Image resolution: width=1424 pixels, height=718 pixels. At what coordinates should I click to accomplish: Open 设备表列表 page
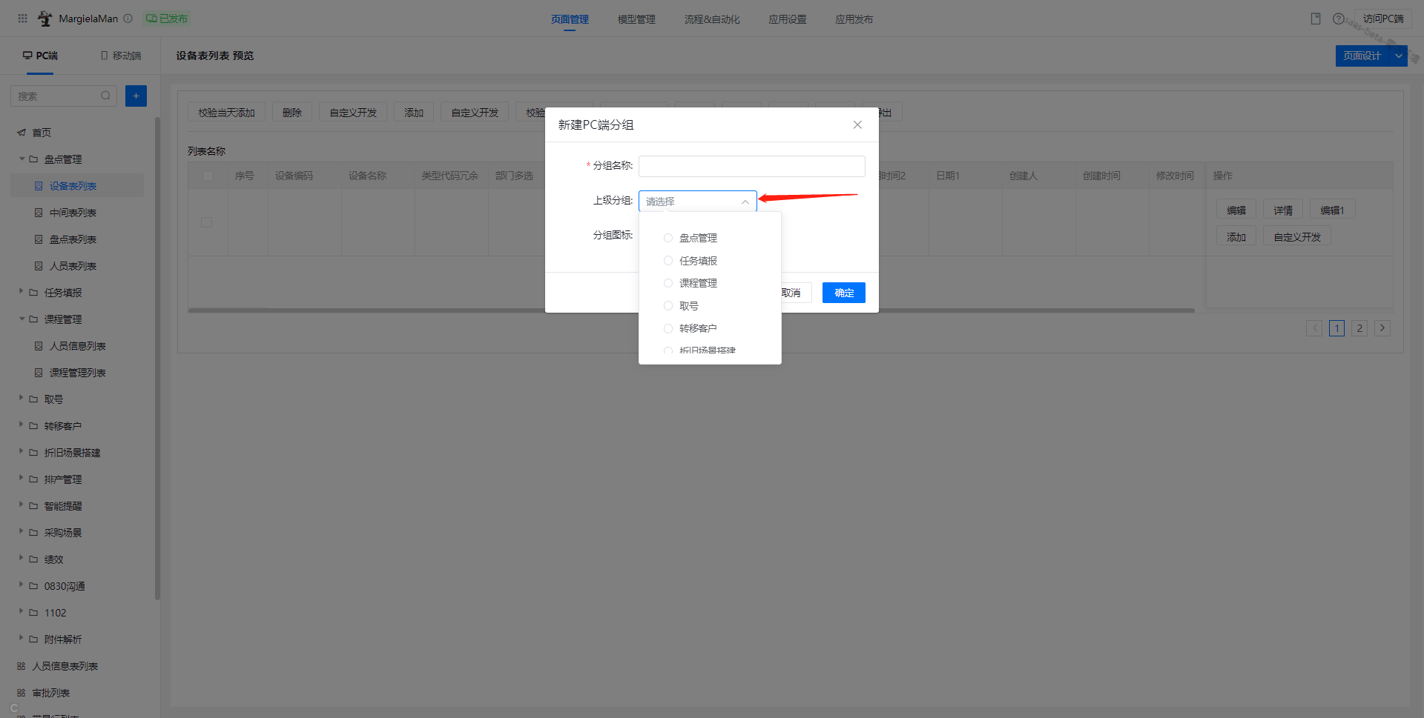click(x=73, y=186)
